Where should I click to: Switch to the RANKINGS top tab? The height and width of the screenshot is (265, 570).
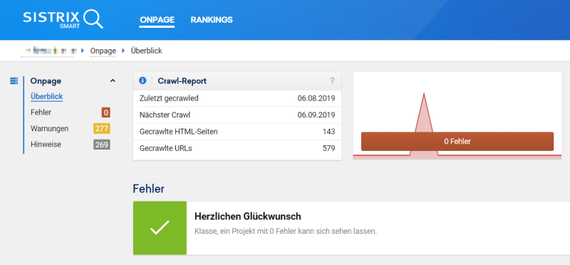[x=212, y=20]
